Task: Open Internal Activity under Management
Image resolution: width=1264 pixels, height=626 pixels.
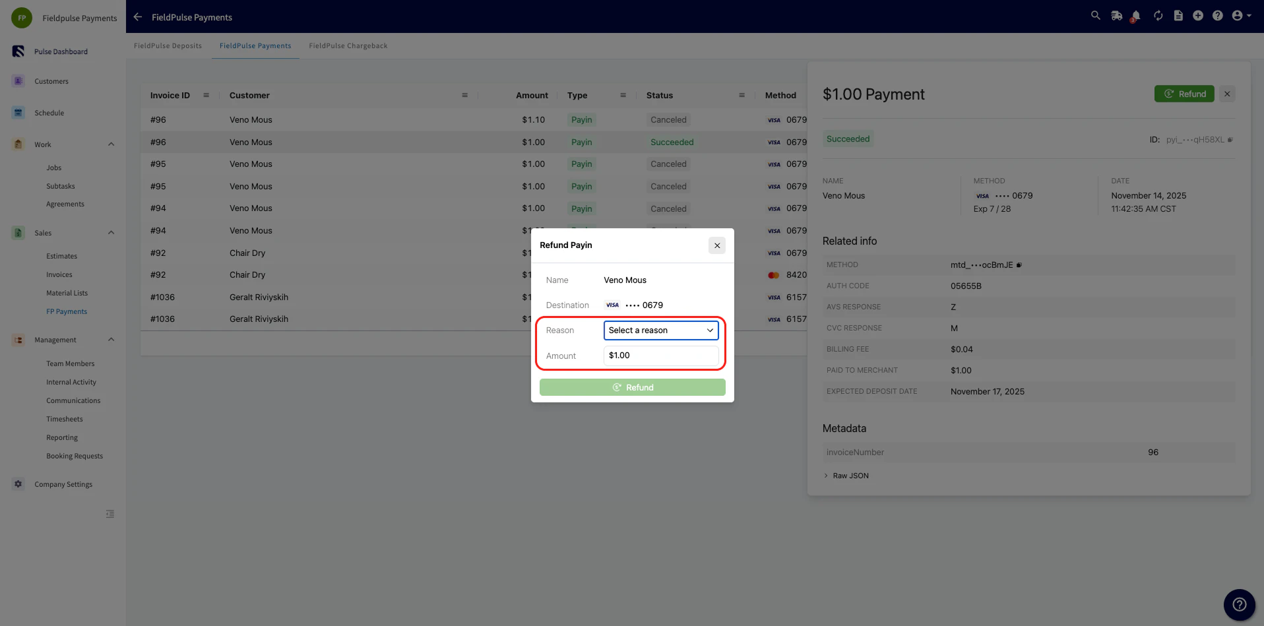Action: click(71, 382)
